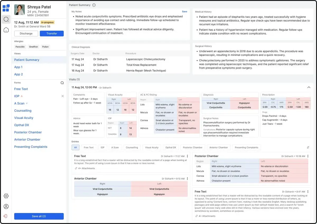Open App 1 view
The image size is (317, 224).
point(18,67)
